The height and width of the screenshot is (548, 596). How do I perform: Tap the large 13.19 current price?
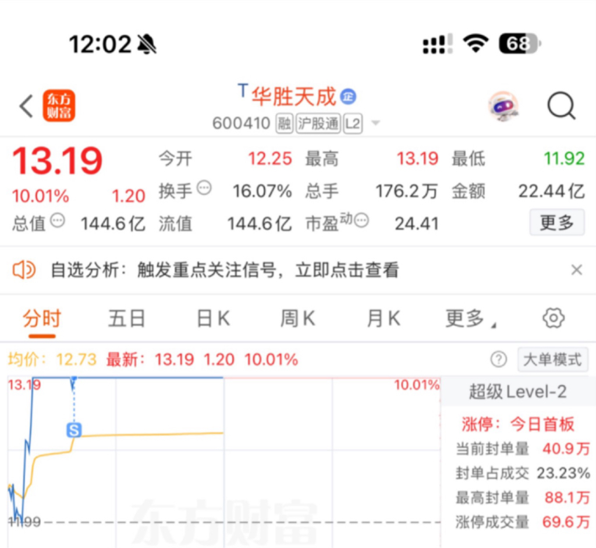(58, 161)
